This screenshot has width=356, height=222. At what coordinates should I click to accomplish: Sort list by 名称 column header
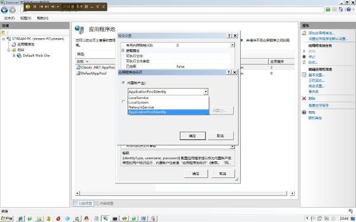(80, 61)
